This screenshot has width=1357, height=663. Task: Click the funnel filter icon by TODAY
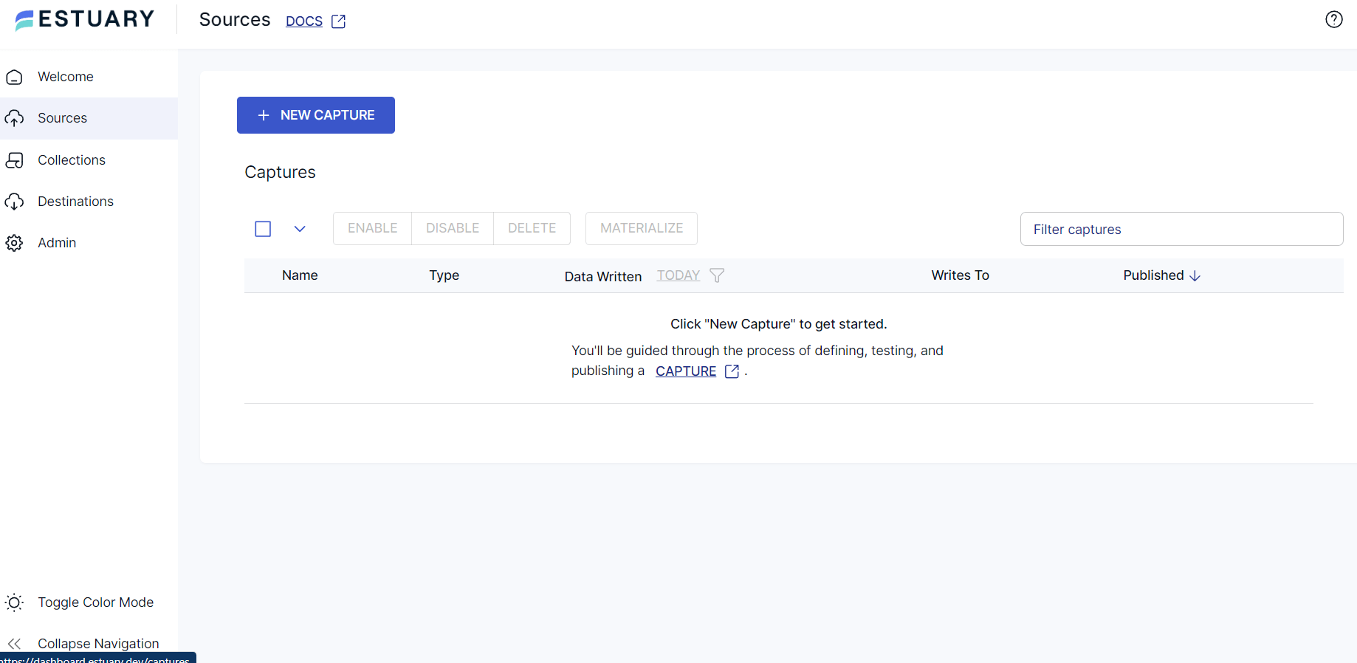[716, 275]
